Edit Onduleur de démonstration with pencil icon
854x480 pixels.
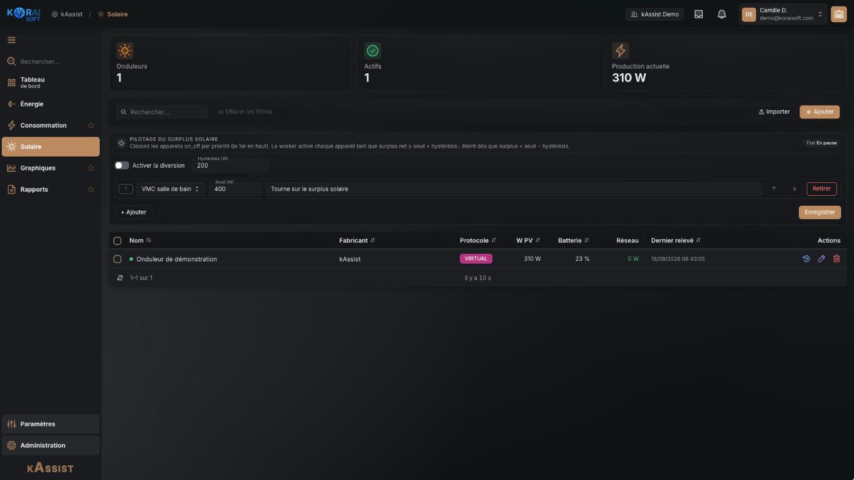[x=821, y=258]
